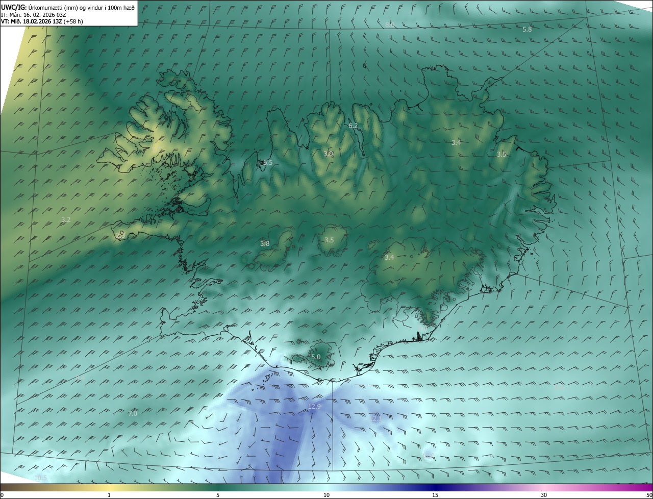
Task: Click the 50 tick label on color scale
Action: (x=649, y=495)
